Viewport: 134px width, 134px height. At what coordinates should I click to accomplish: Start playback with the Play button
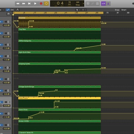(35, 4)
